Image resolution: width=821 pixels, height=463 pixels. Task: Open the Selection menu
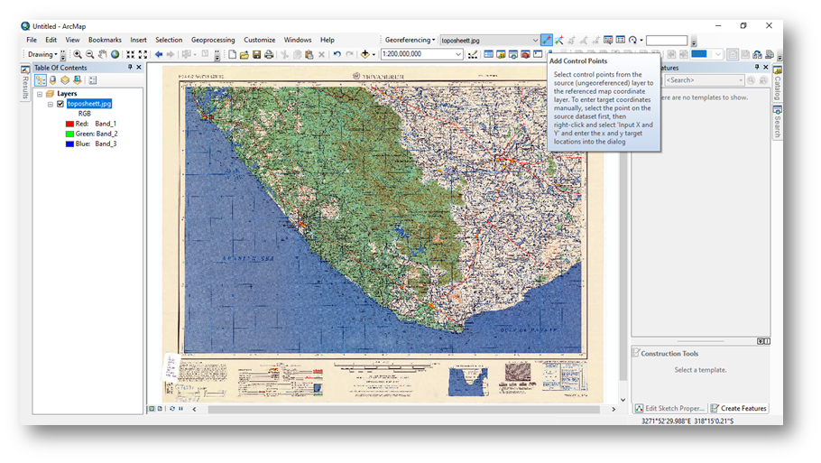[169, 40]
